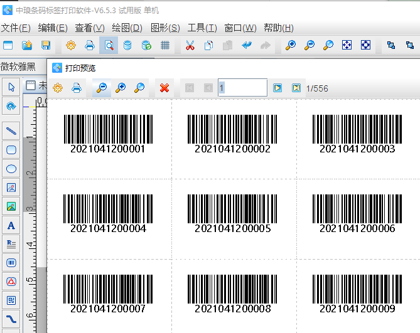Click the expand-to-full view icon
The height and width of the screenshot is (333, 420).
[x=365, y=45]
